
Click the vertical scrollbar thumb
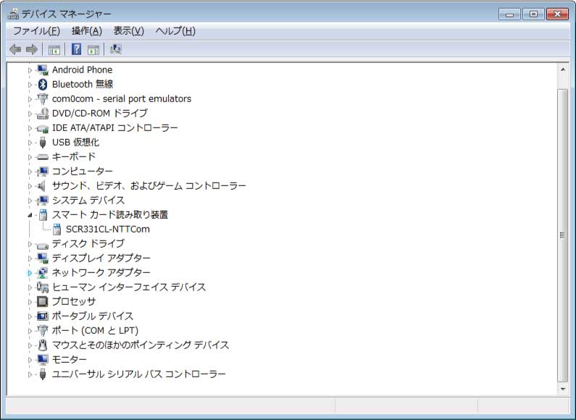[562, 235]
